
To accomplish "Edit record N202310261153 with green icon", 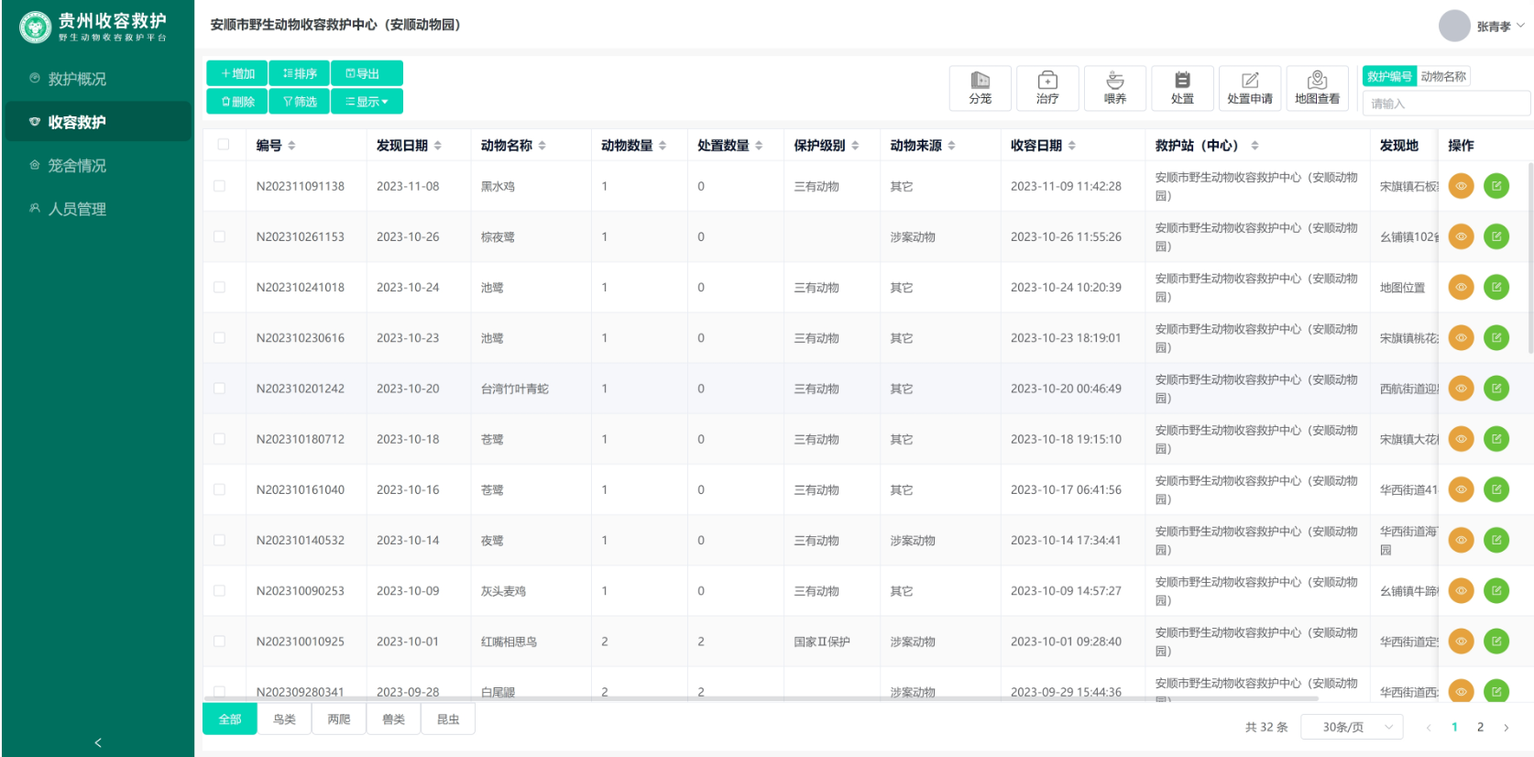I will [x=1496, y=236].
